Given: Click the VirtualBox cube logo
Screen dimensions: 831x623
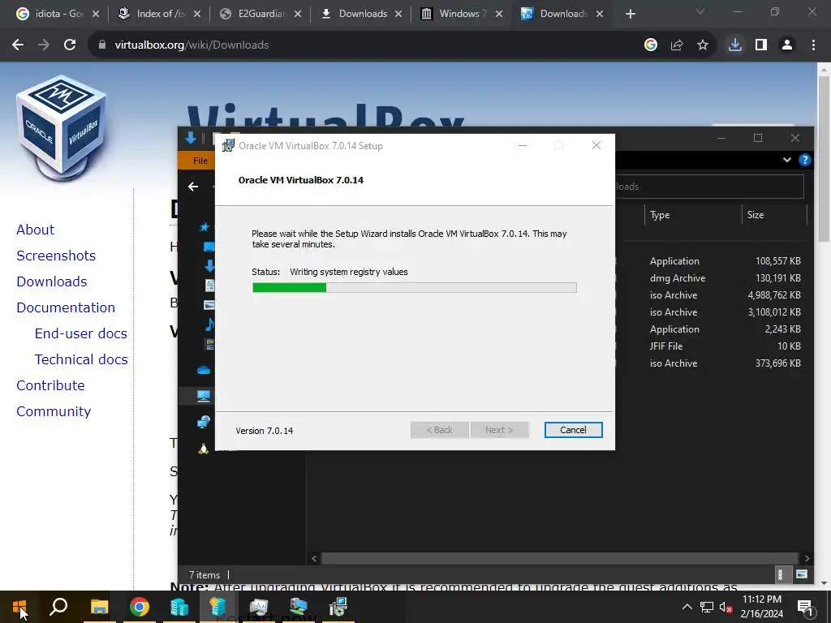Looking at the screenshot, I should pyautogui.click(x=61, y=127).
